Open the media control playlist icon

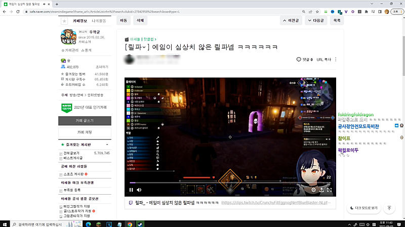pos(373,12)
